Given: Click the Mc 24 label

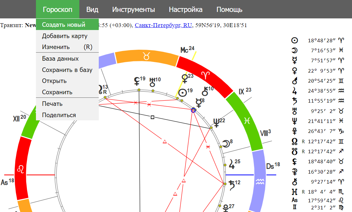Looking at the screenshot, I should [187, 49].
